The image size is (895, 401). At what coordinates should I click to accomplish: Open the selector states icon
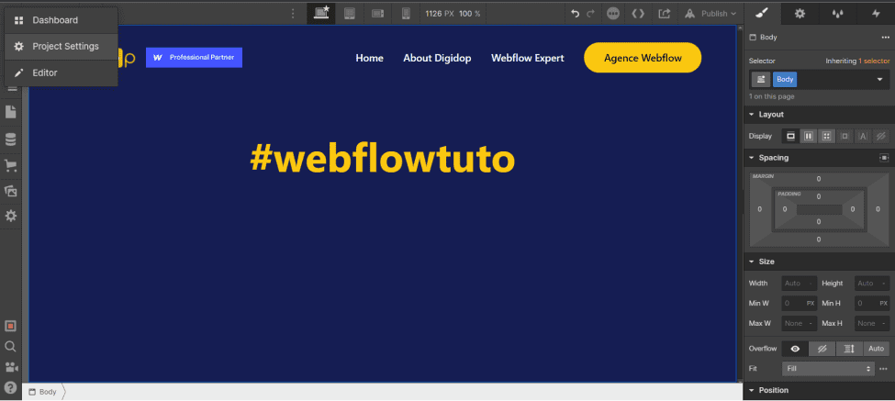[x=760, y=79]
